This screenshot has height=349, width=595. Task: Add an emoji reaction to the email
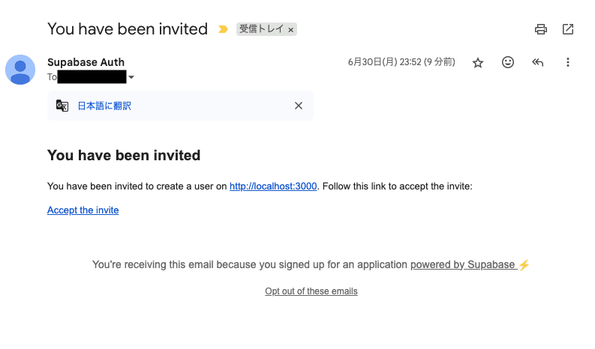point(508,63)
